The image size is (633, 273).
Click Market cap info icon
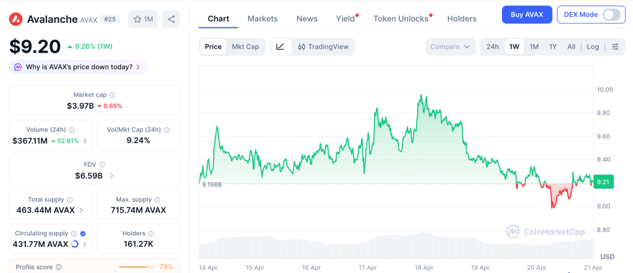(x=113, y=95)
